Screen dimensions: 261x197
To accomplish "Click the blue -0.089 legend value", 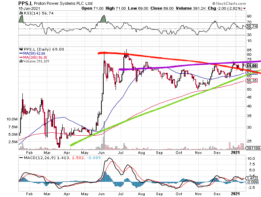I will (94, 158).
